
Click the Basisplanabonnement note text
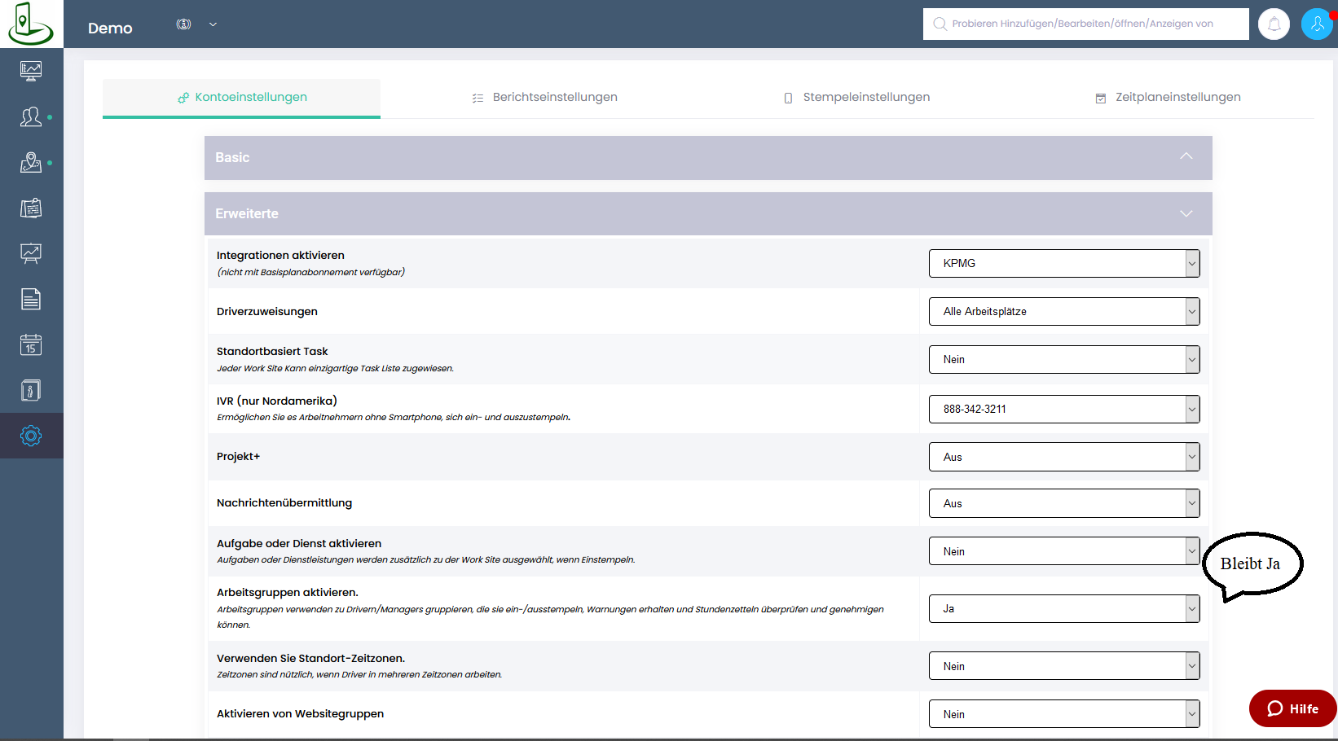[310, 272]
